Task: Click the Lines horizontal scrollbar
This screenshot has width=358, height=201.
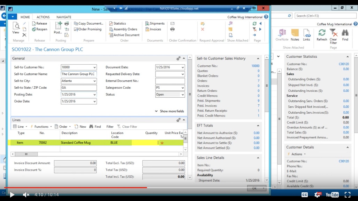Action: tap(97, 154)
